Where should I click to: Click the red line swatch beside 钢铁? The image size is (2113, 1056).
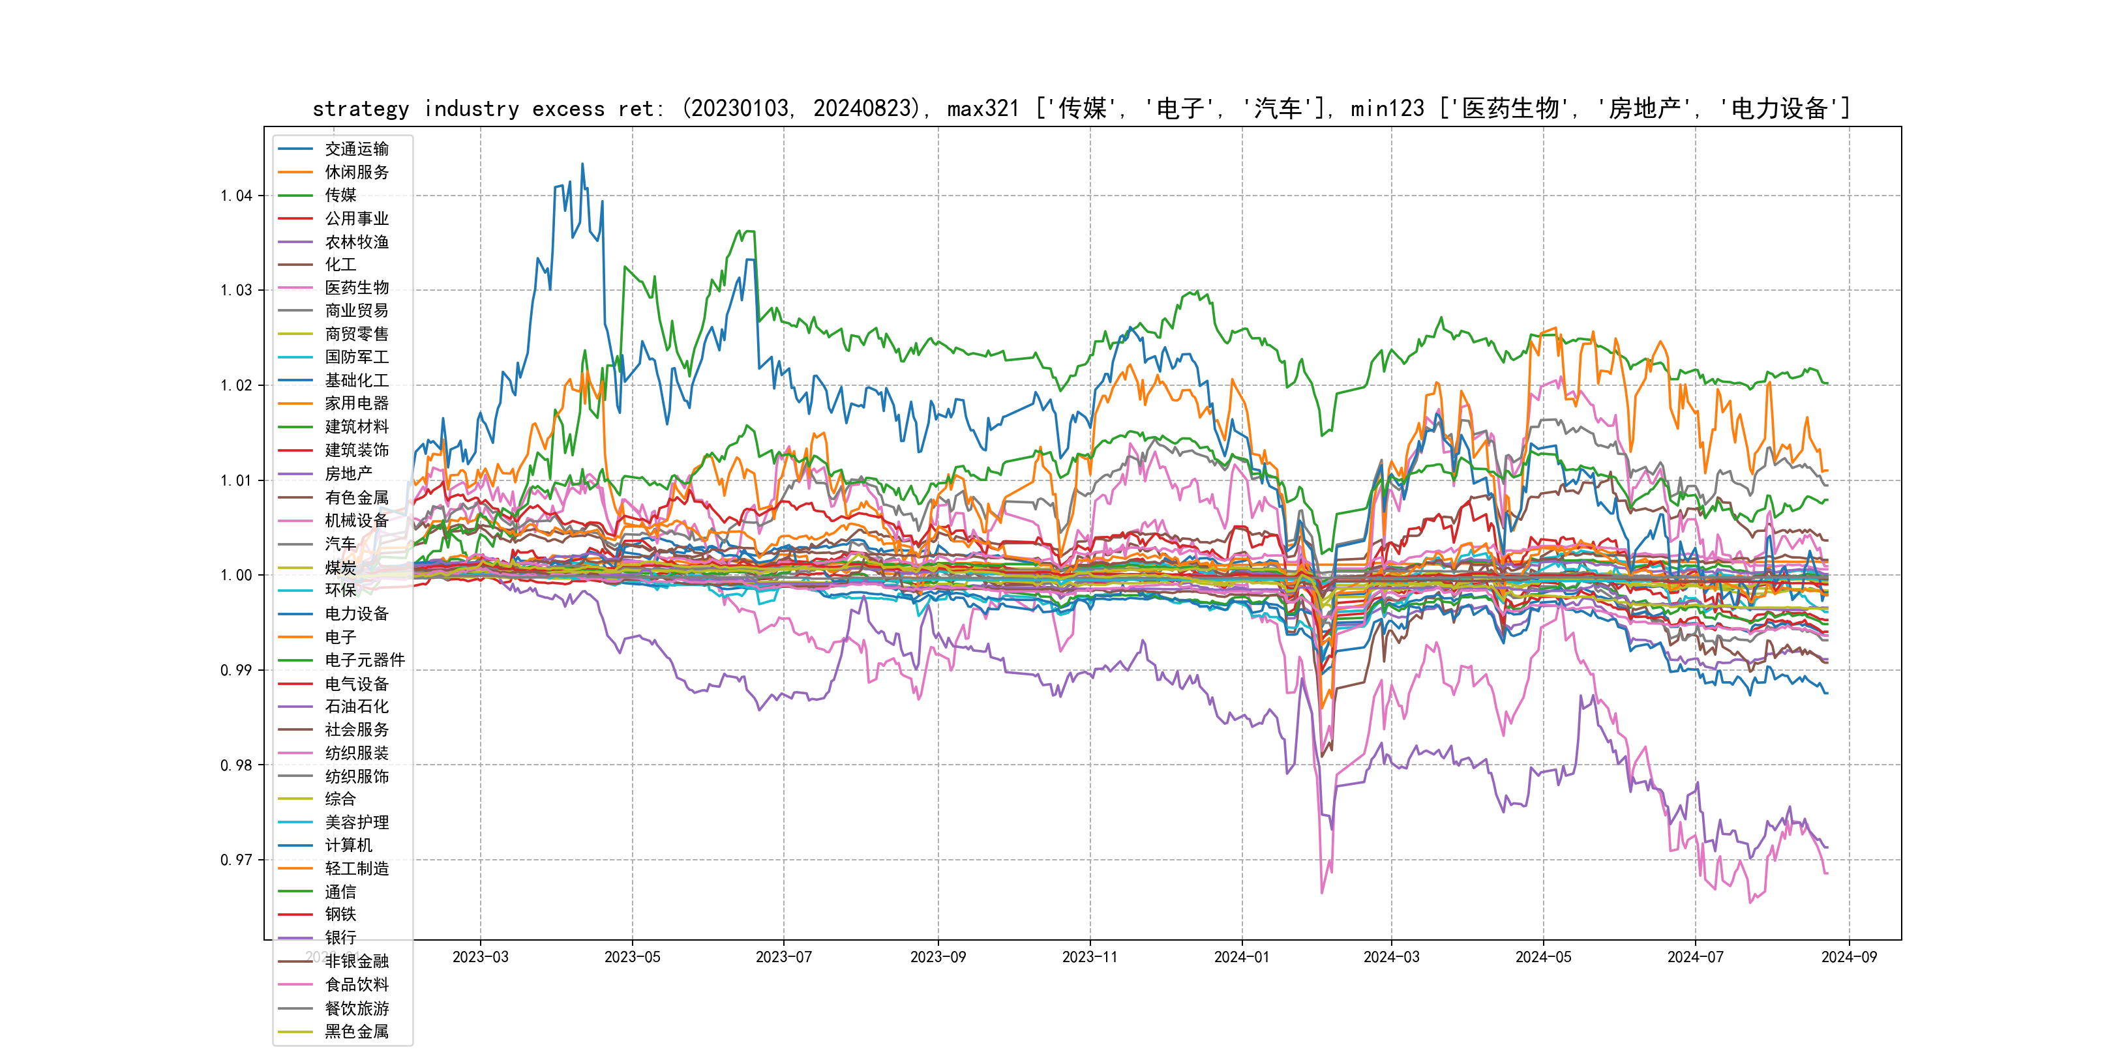(x=295, y=914)
